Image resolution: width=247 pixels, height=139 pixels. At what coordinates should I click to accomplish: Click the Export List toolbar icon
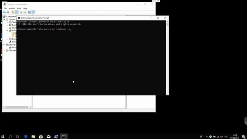tap(25, 12)
